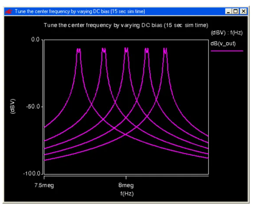
Task: Select the graph title above the plot
Action: tap(126, 25)
